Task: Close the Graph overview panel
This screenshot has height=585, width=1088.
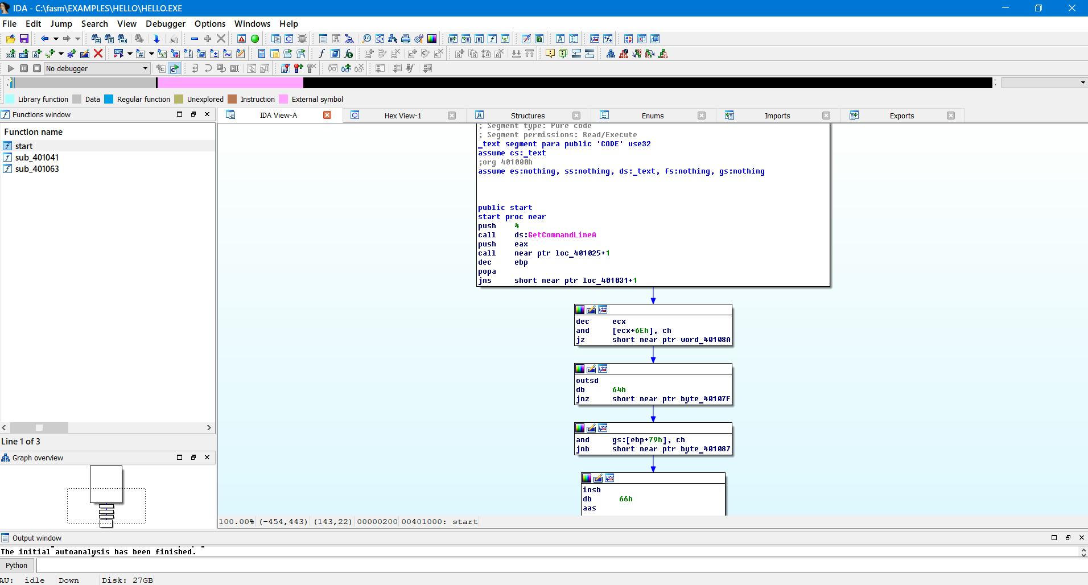Action: 207,458
